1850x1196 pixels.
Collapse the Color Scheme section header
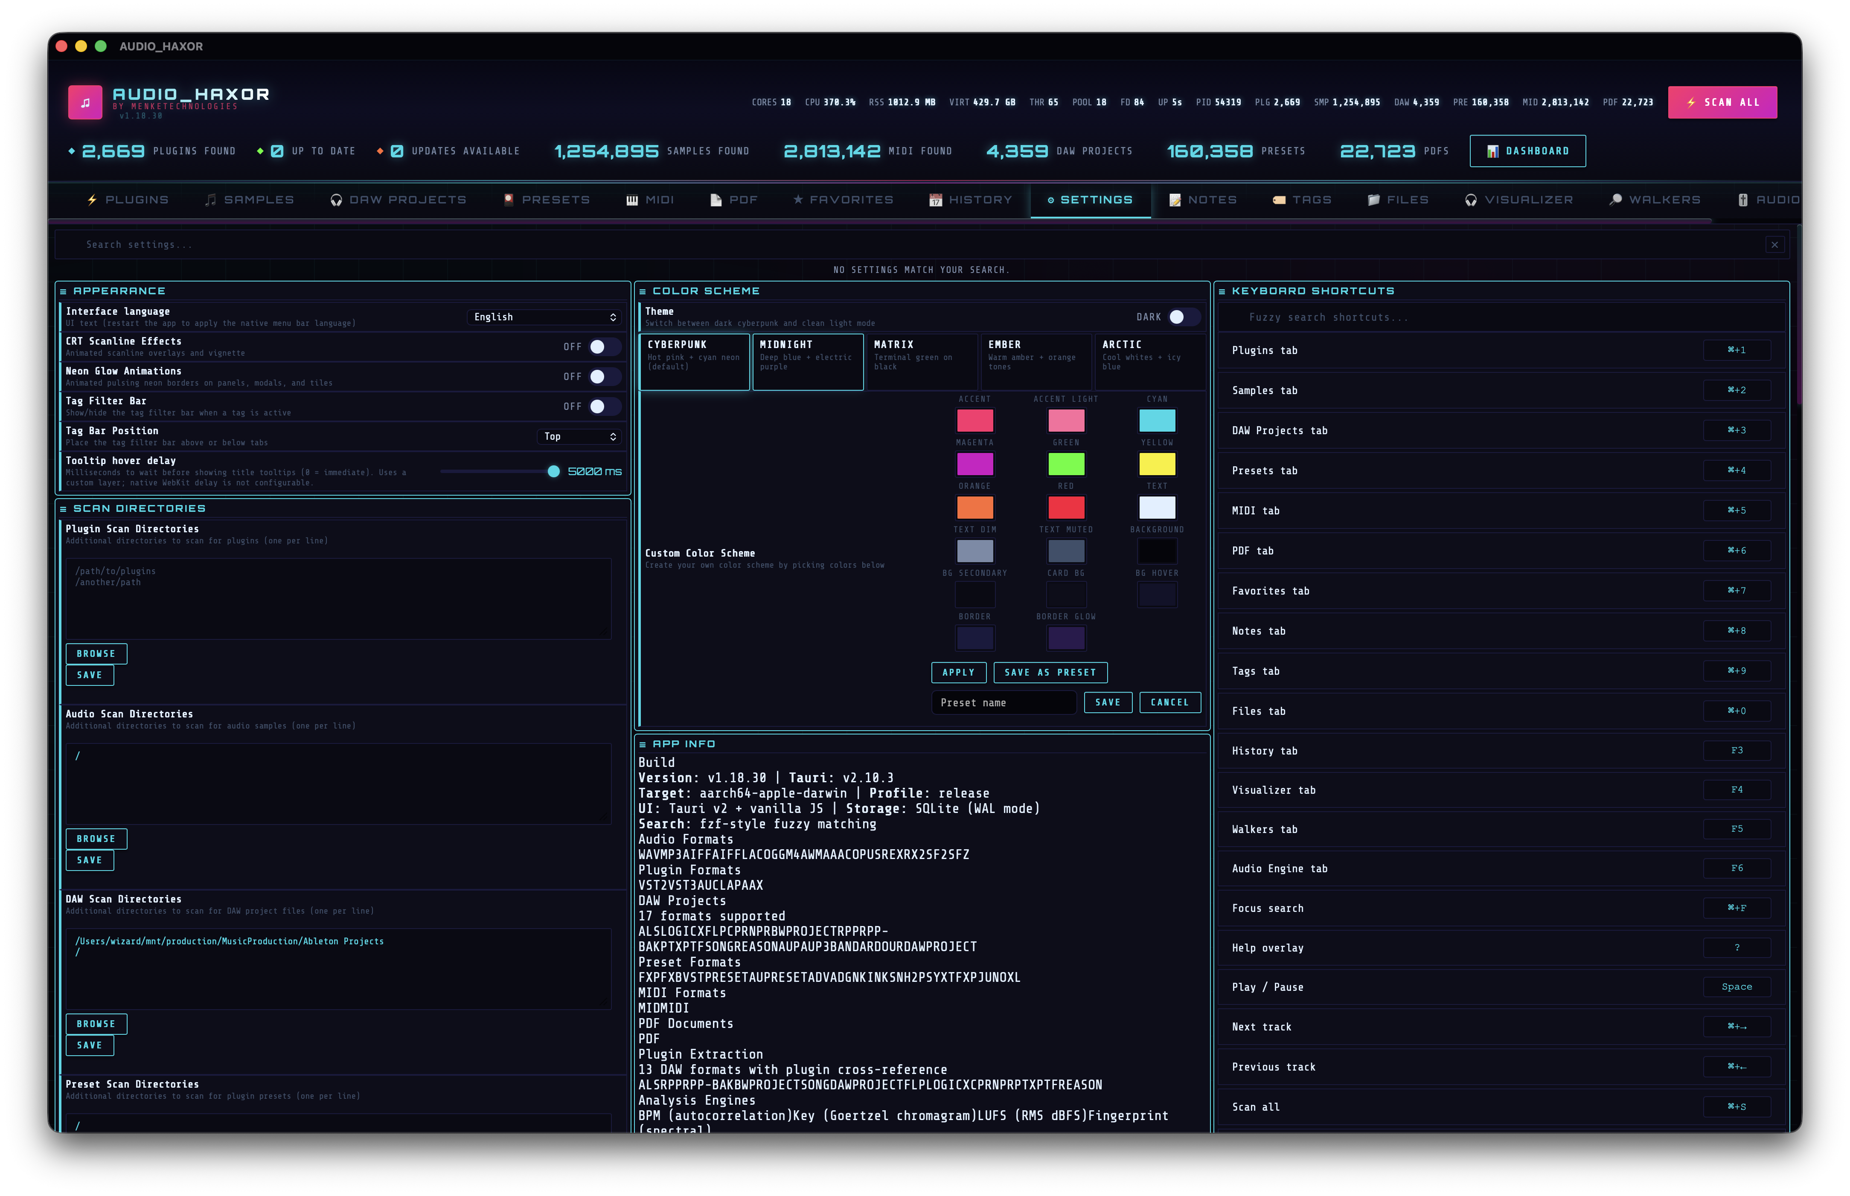922,291
